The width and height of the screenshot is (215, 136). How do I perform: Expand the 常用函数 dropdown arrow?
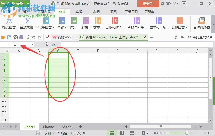point(53,27)
